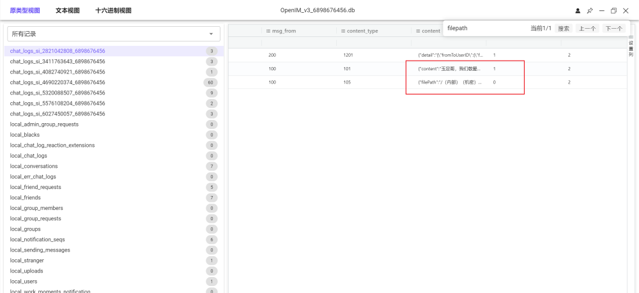Go to previous match with 上一个
The height and width of the screenshot is (293, 639).
587,29
